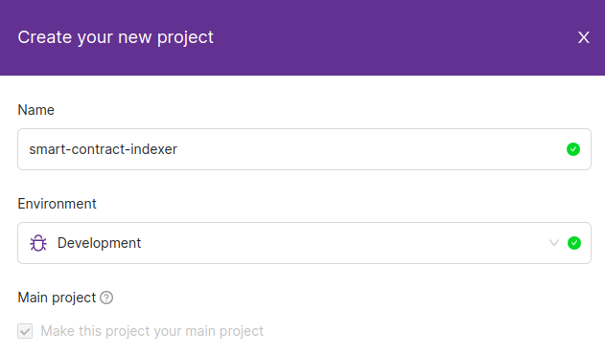Expand the Environment chevron arrow
This screenshot has height=354, width=605.
[554, 243]
